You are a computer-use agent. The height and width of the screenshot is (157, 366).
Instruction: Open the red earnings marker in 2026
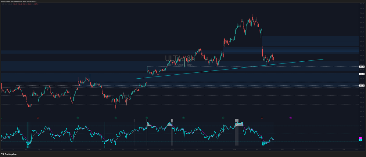[262, 117]
